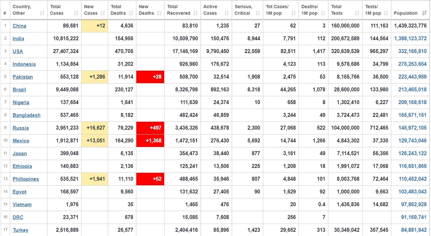Click Mexico's red +1,368 new deaths cell

coord(150,141)
